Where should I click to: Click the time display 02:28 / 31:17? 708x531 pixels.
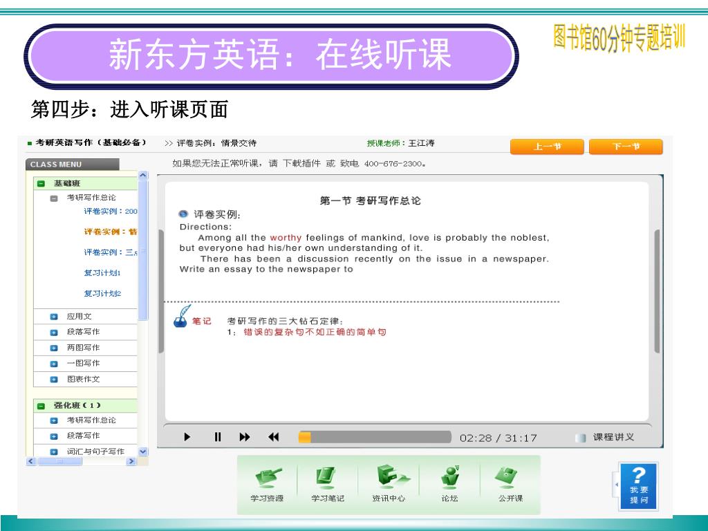point(498,438)
